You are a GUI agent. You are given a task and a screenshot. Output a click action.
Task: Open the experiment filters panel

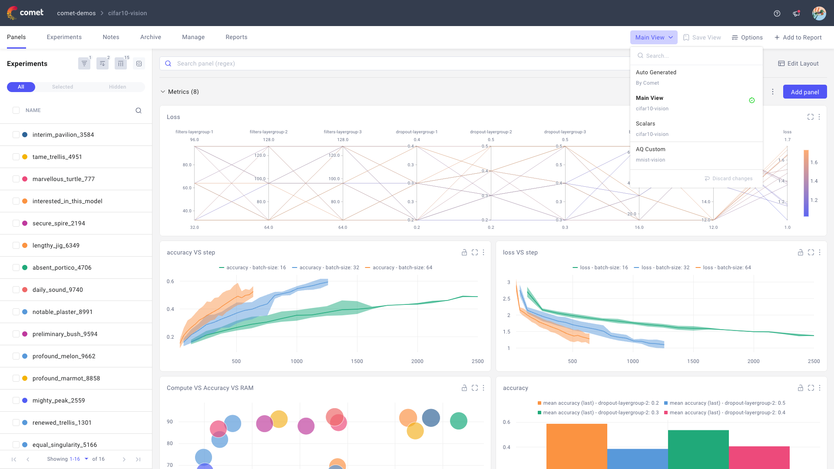tap(84, 63)
